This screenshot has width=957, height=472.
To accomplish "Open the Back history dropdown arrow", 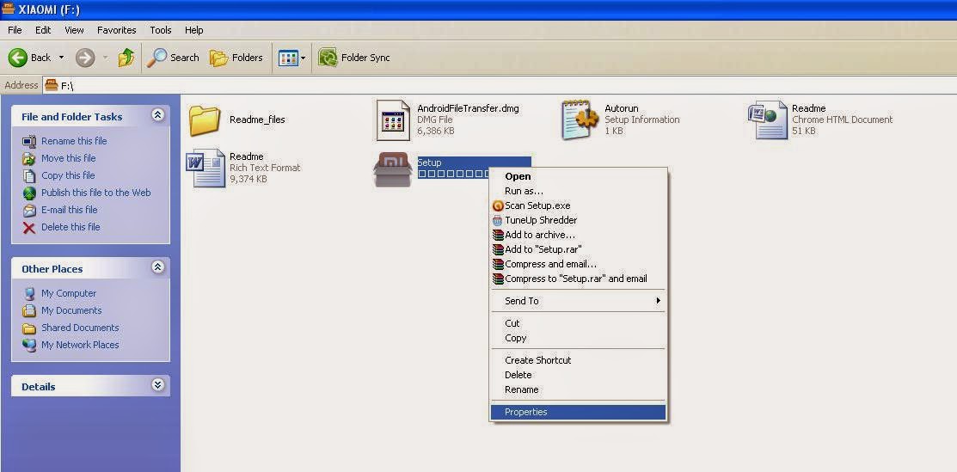I will point(61,58).
